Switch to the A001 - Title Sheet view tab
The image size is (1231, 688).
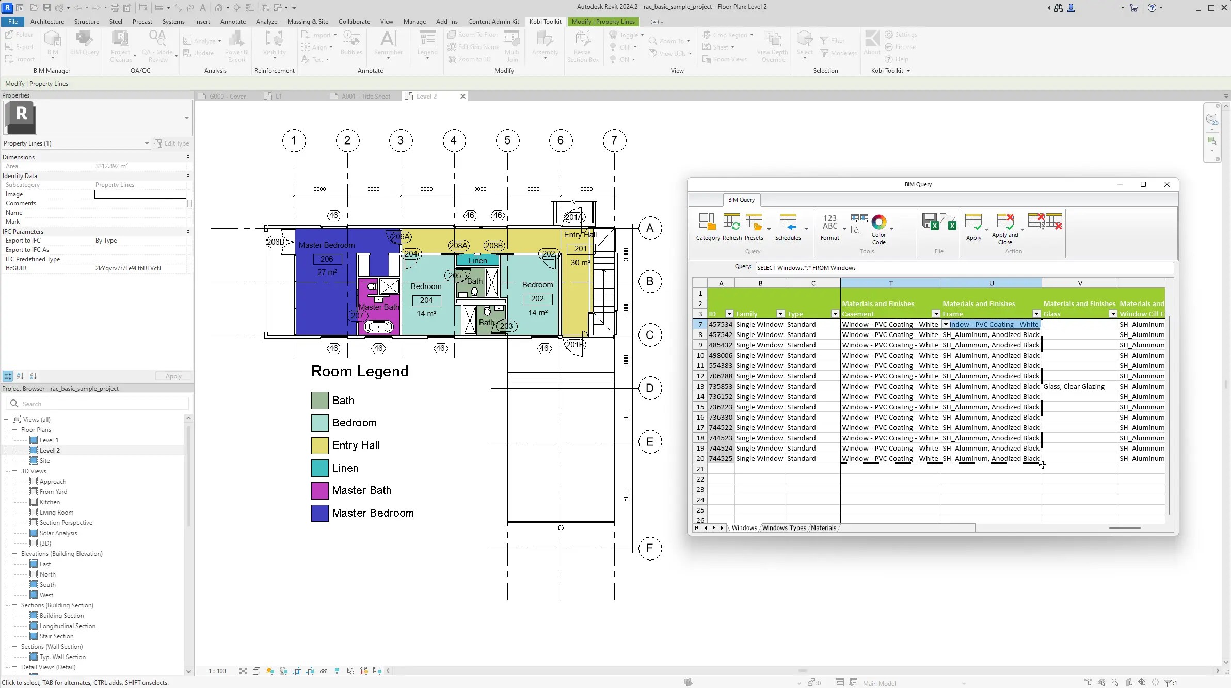(x=365, y=97)
